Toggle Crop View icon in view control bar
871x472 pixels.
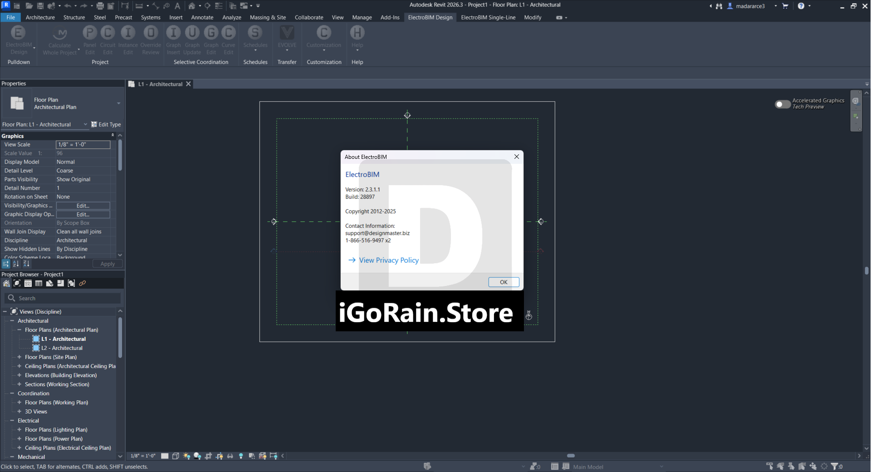(208, 456)
